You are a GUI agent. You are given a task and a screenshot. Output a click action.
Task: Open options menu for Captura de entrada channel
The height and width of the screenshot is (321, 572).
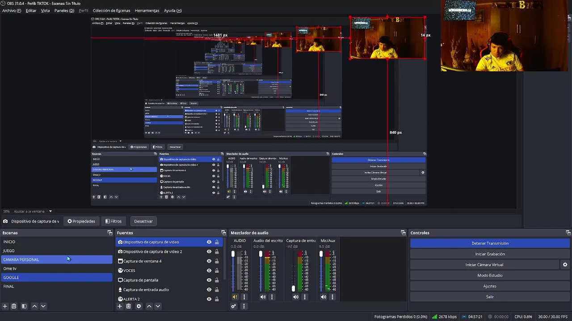305,297
